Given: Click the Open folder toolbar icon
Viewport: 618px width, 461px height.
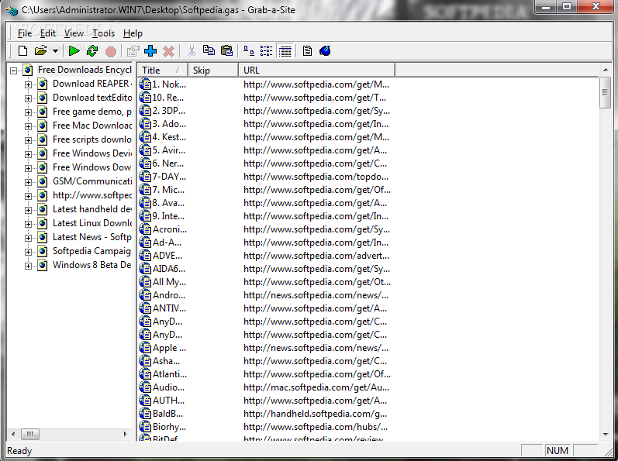Looking at the screenshot, I should tap(40, 51).
